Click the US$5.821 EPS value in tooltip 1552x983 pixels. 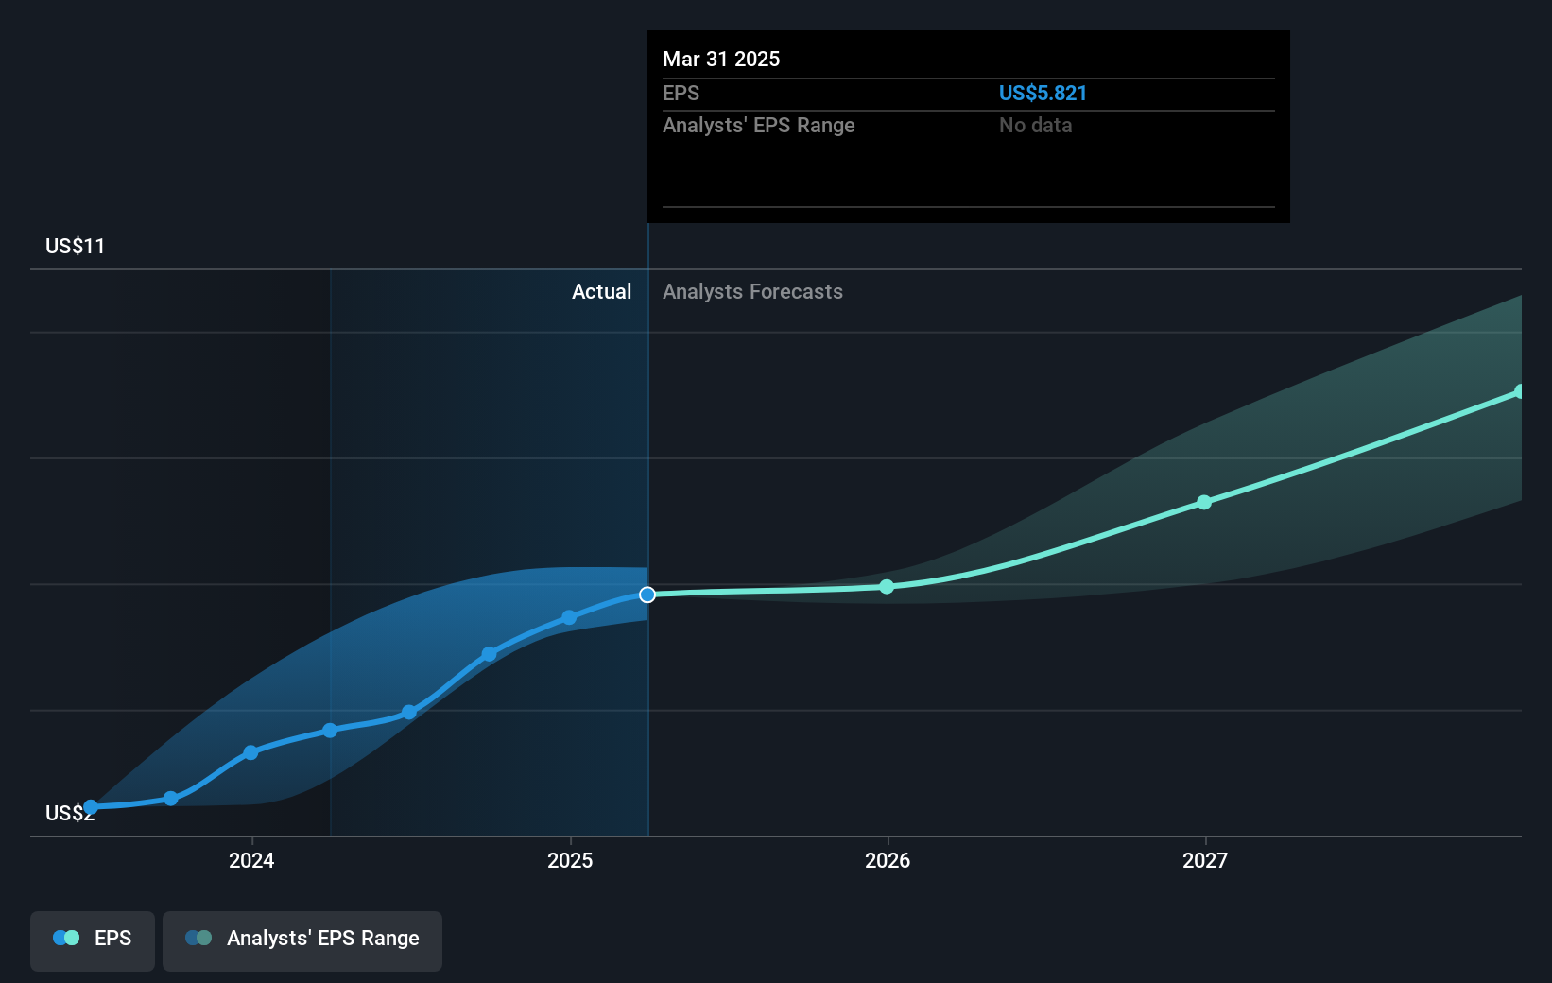tap(1043, 93)
